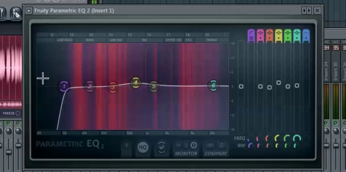Click the main level slider handle beside the dB scale
This screenshot has width=346, height=172.
point(241,87)
